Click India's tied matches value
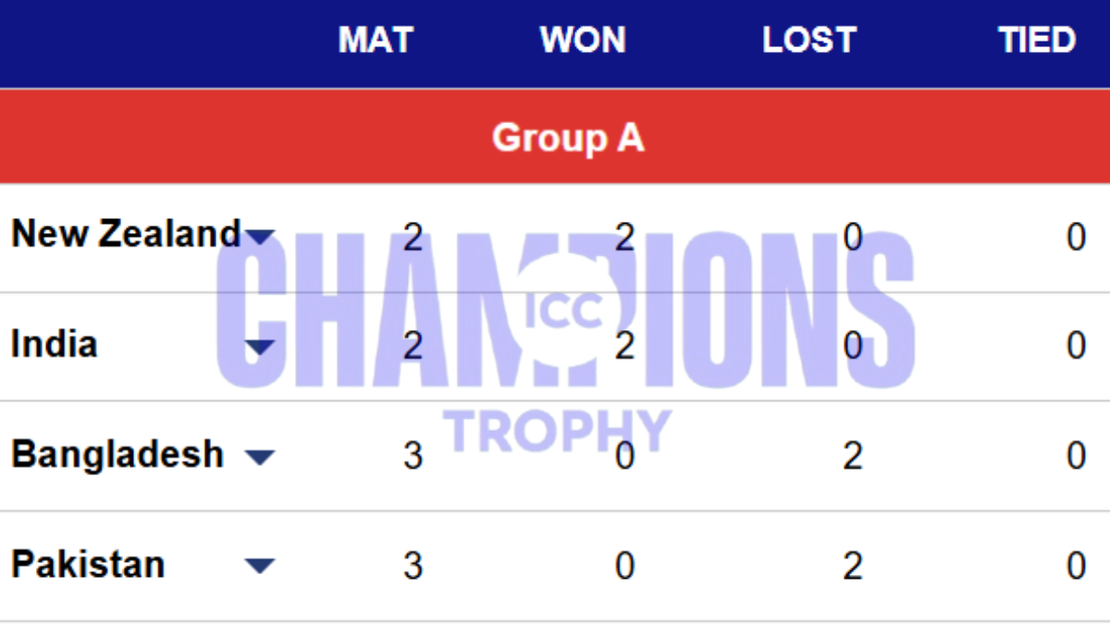Screen dimensions: 1110x624 tap(1075, 347)
